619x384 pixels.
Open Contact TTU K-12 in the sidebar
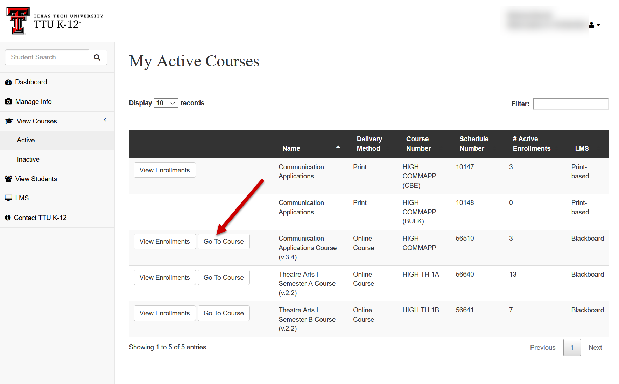click(x=57, y=218)
